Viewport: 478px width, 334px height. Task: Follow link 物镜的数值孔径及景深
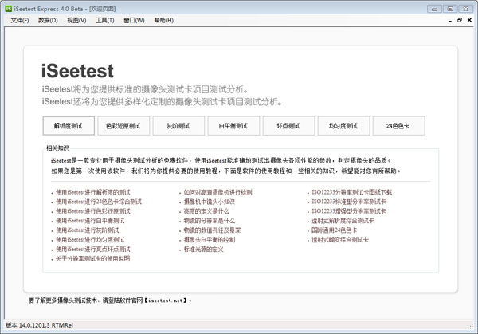(212, 230)
